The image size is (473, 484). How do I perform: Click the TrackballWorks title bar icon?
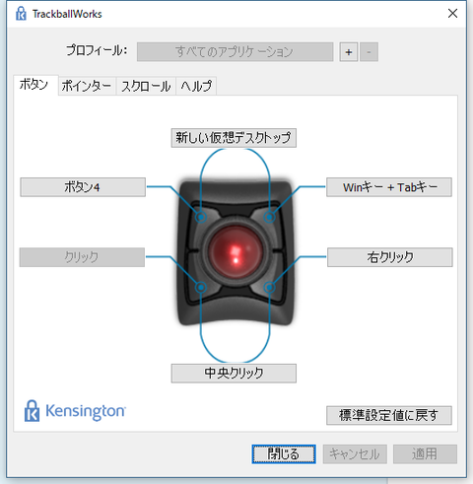[x=21, y=14]
